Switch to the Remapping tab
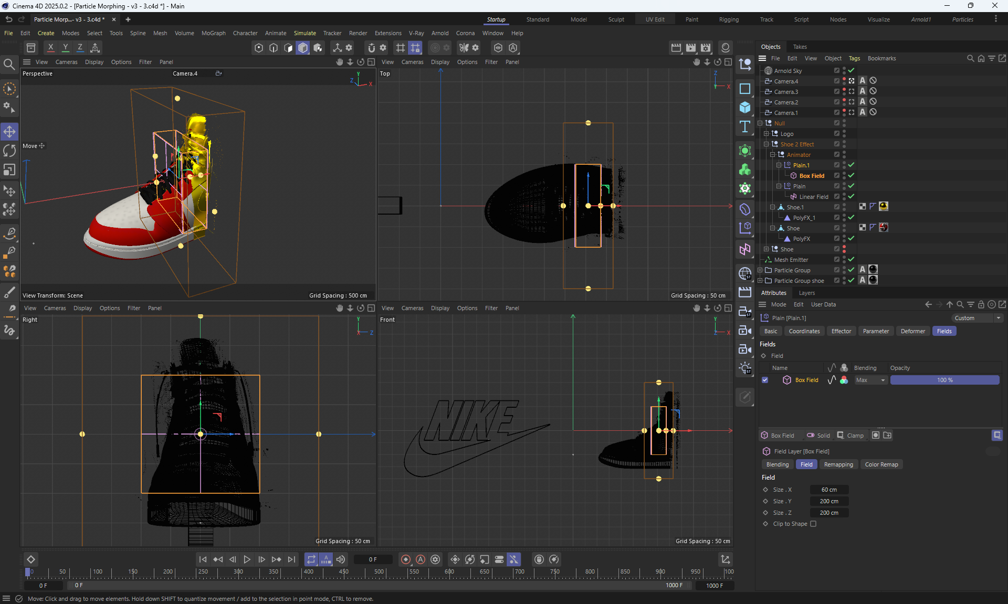The image size is (1008, 604). pos(838,464)
